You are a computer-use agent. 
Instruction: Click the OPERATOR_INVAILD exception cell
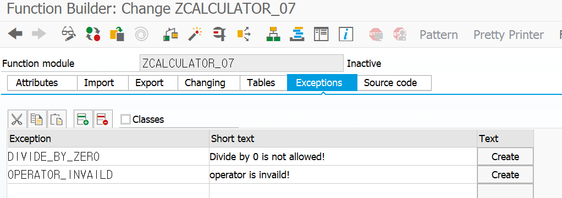point(108,175)
